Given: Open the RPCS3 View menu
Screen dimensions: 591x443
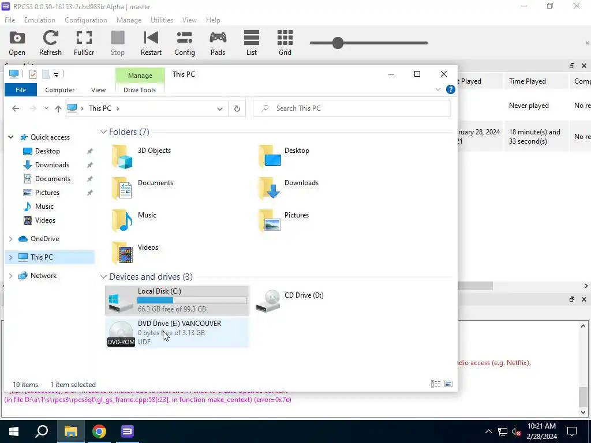Looking at the screenshot, I should [189, 20].
